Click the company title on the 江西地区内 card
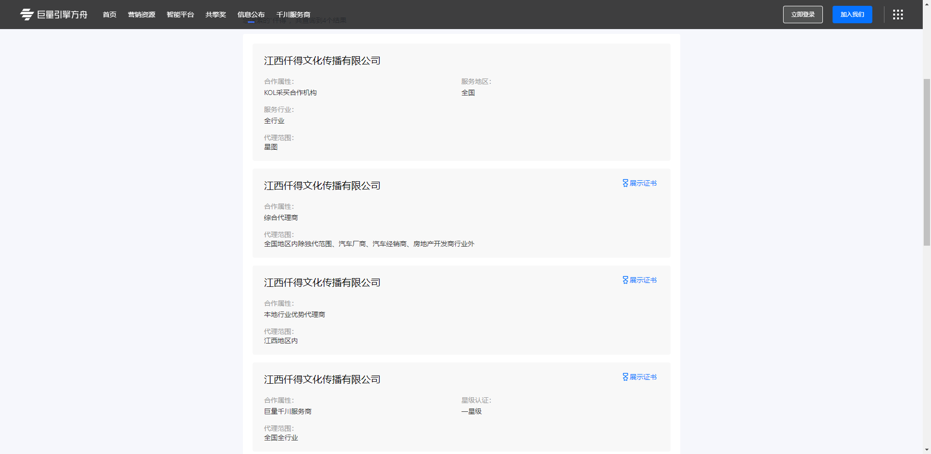The image size is (931, 454). point(322,282)
